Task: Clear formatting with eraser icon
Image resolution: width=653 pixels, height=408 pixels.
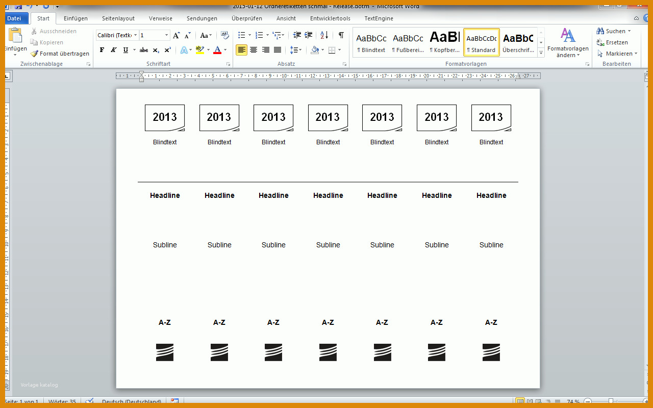Action: 225,35
